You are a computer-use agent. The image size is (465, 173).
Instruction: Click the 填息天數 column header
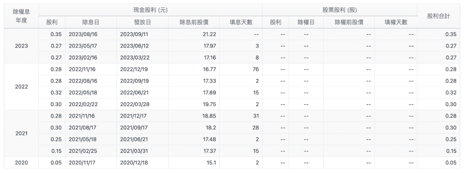tap(241, 23)
